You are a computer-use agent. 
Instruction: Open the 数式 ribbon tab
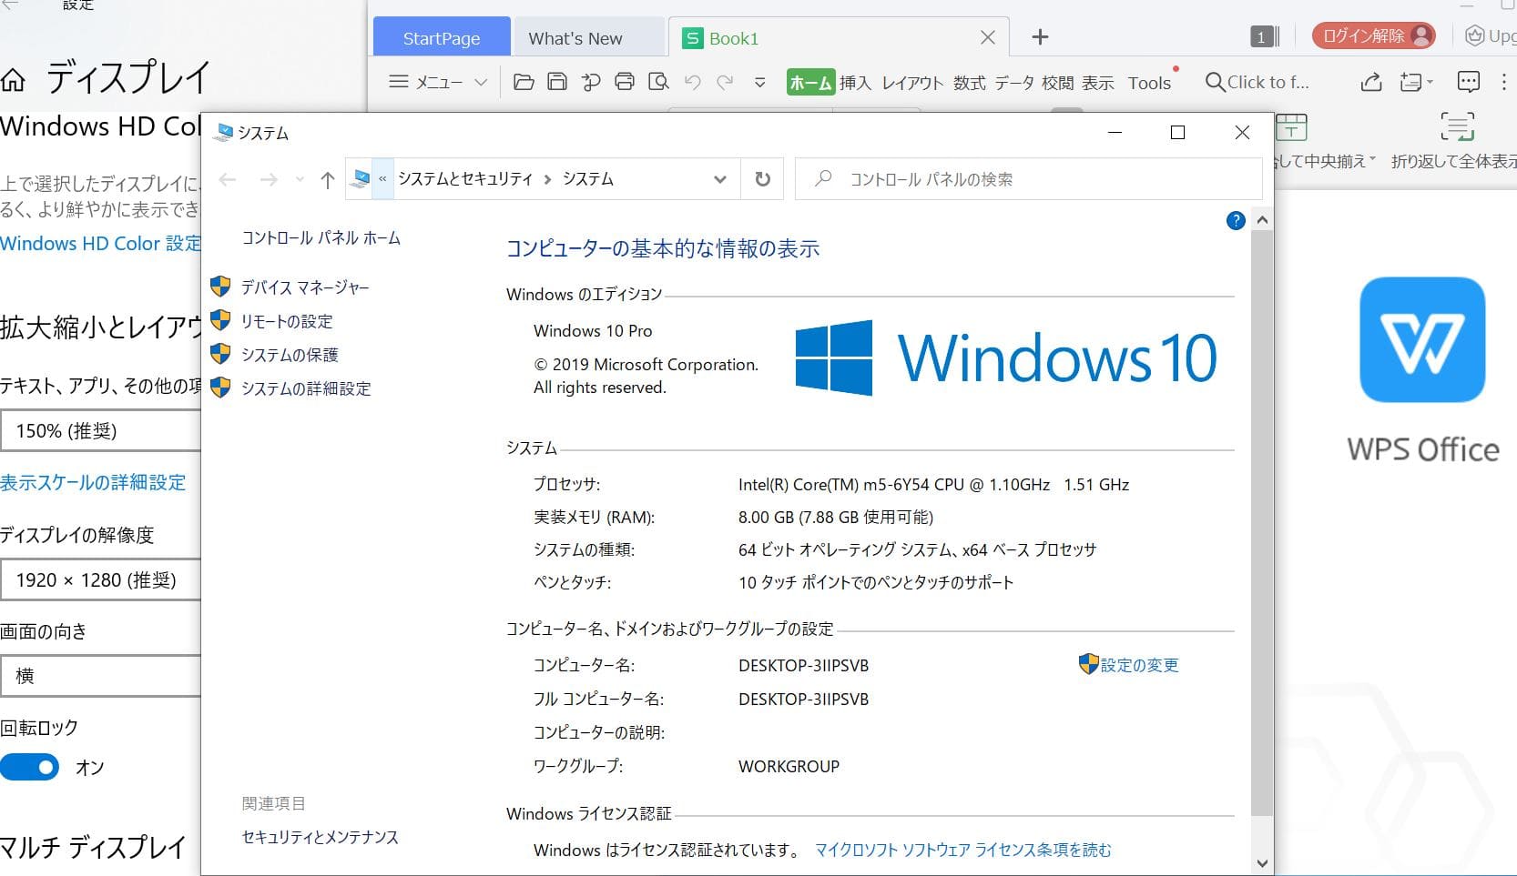tap(970, 83)
